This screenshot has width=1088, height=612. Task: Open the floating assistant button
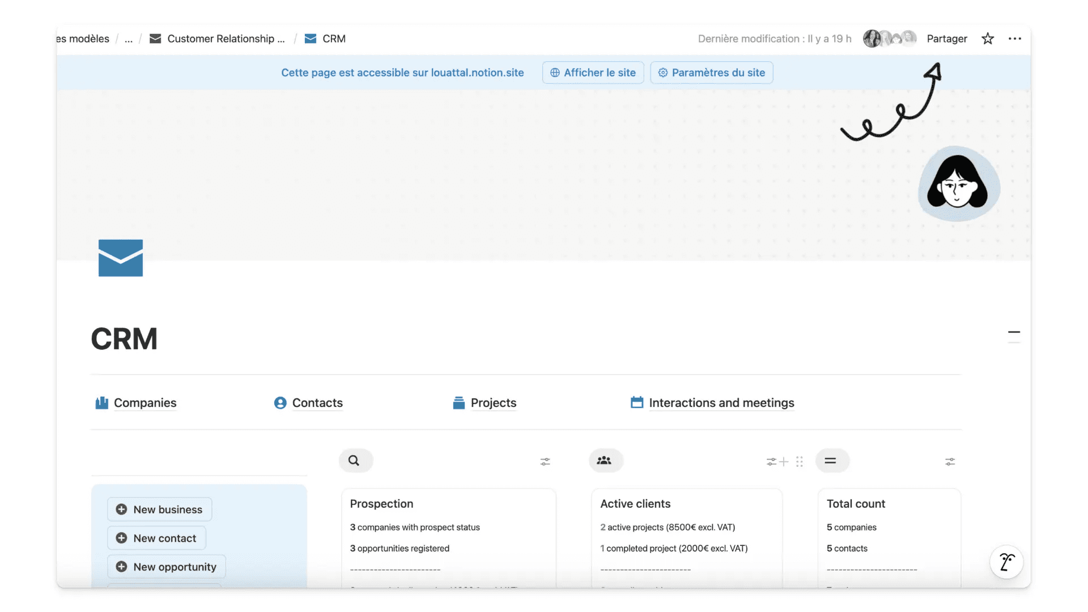point(1006,562)
